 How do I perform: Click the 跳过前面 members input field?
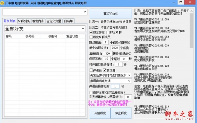click(106, 42)
